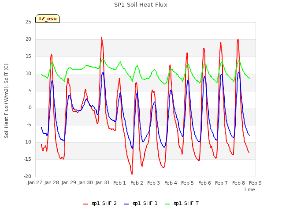Viewport: 282px width, 212px height.
Task: Click the 10 y-axis tick label
Action: tap(28, 74)
